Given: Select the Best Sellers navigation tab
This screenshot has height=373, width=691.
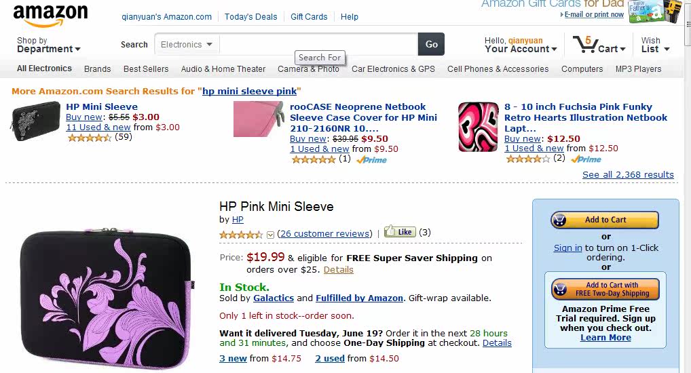Looking at the screenshot, I should [x=146, y=69].
